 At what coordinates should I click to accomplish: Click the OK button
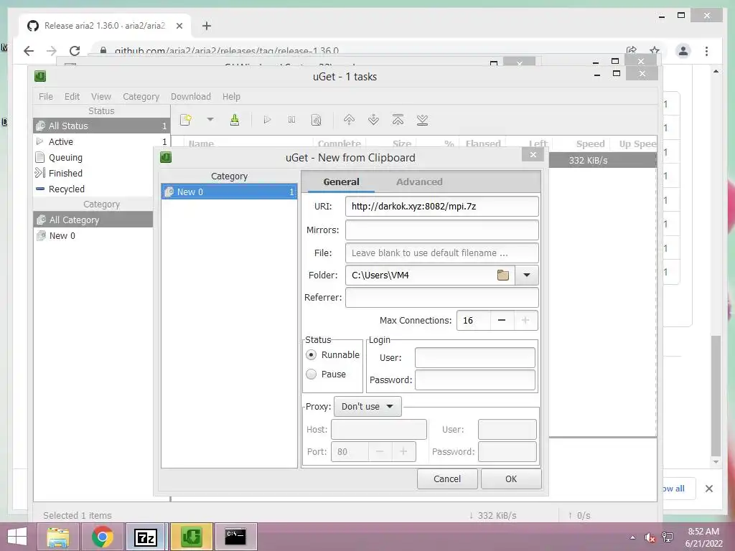(x=511, y=479)
